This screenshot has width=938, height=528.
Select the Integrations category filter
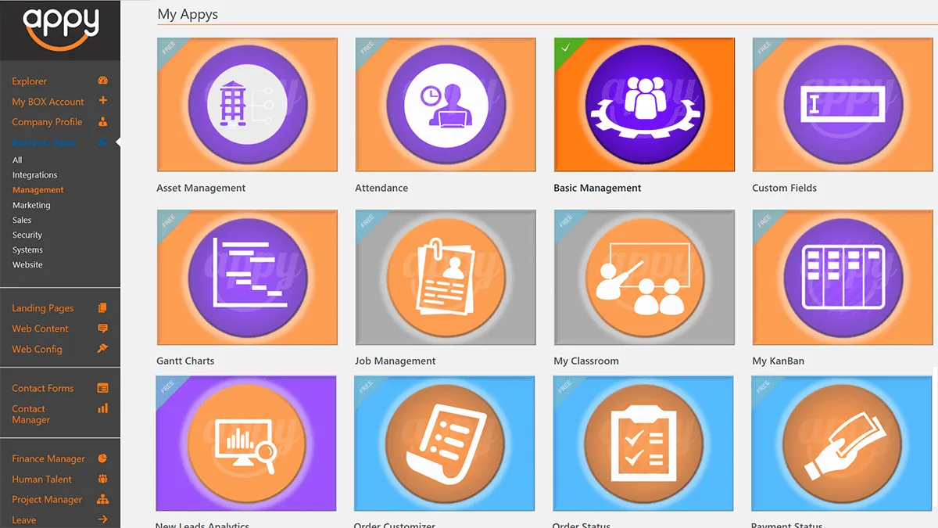point(35,175)
